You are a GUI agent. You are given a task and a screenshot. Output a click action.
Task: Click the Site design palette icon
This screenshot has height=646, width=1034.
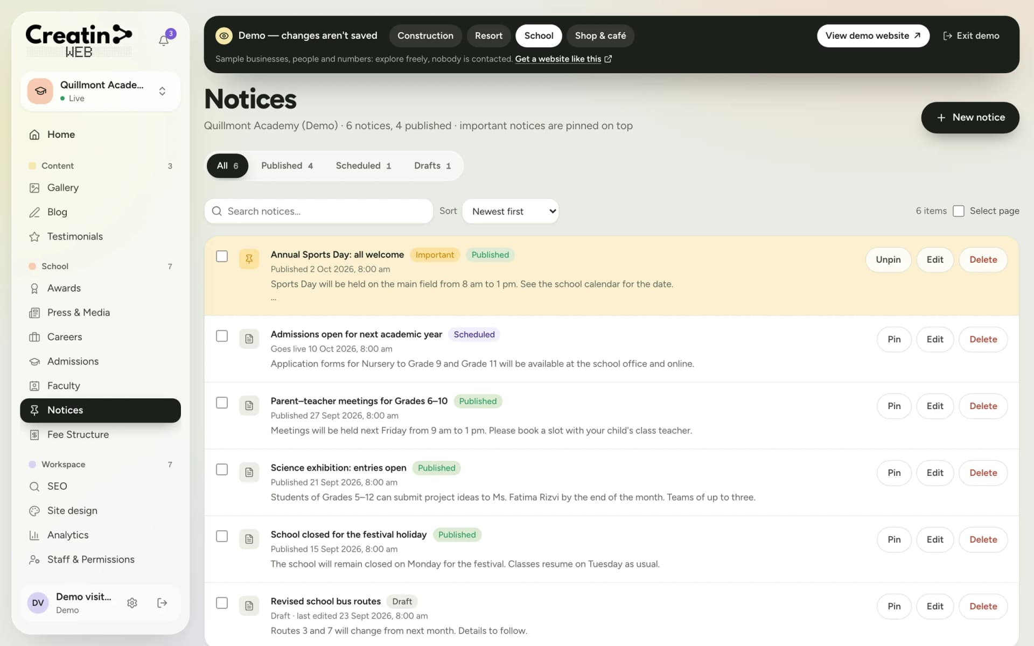coord(34,511)
